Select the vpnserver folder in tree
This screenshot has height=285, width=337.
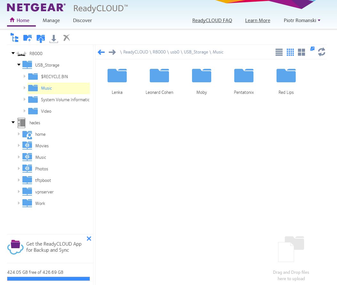[44, 192]
